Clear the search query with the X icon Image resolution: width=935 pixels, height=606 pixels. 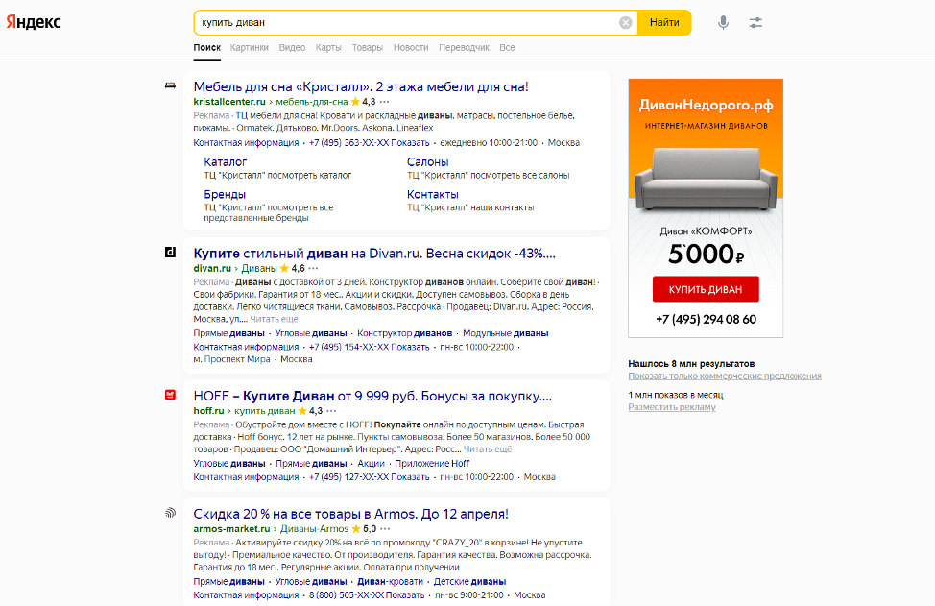pyautogui.click(x=626, y=22)
